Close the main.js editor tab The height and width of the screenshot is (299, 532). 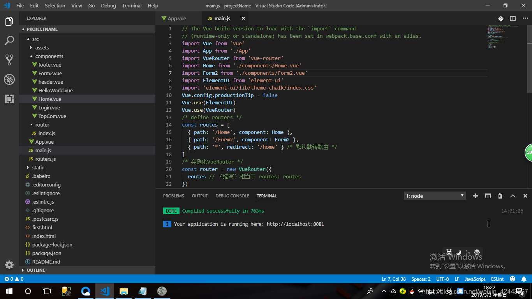point(243,18)
